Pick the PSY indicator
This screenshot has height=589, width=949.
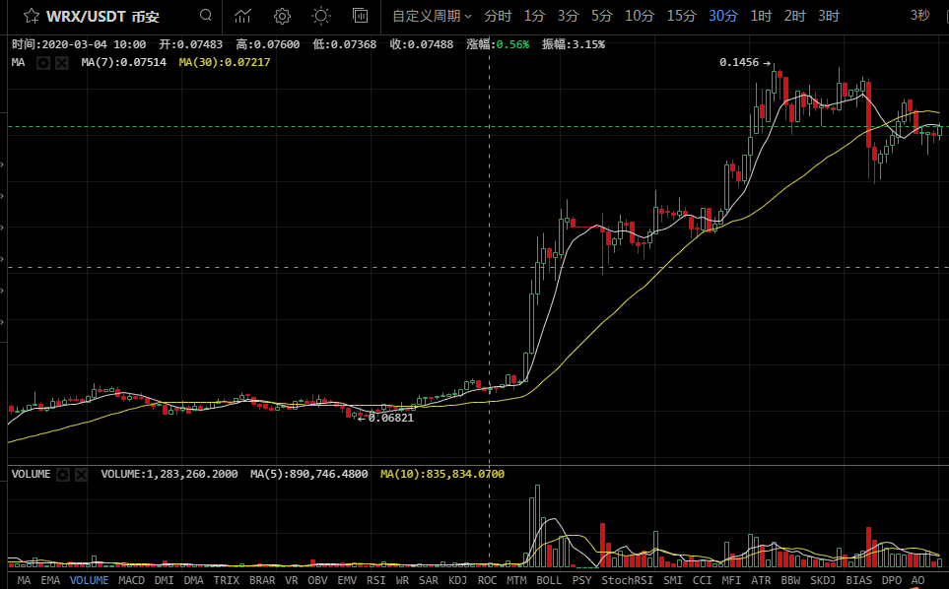point(581,580)
